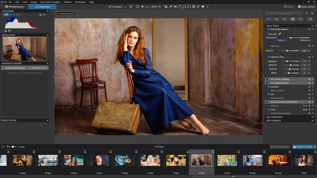Enable the Exposure correction

pos(268,46)
